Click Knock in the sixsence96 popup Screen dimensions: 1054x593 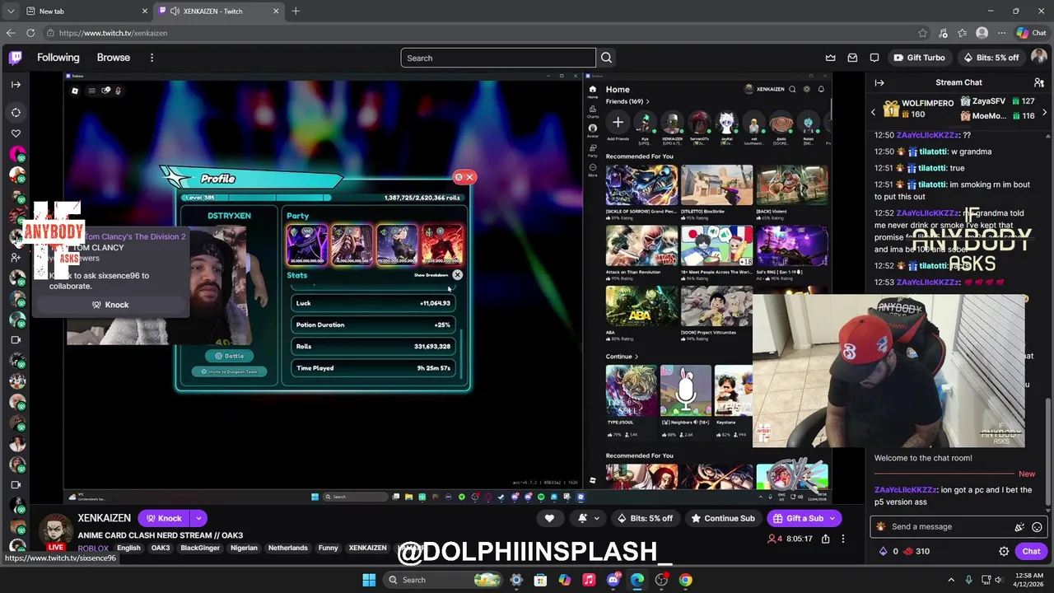pyautogui.click(x=110, y=305)
